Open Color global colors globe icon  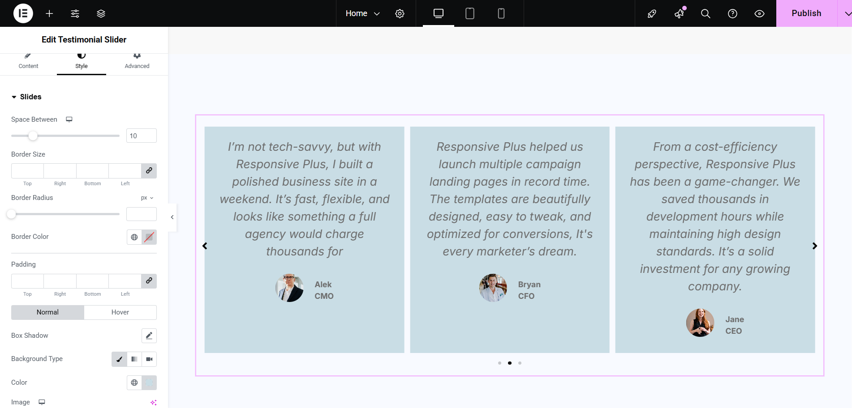[x=134, y=382]
